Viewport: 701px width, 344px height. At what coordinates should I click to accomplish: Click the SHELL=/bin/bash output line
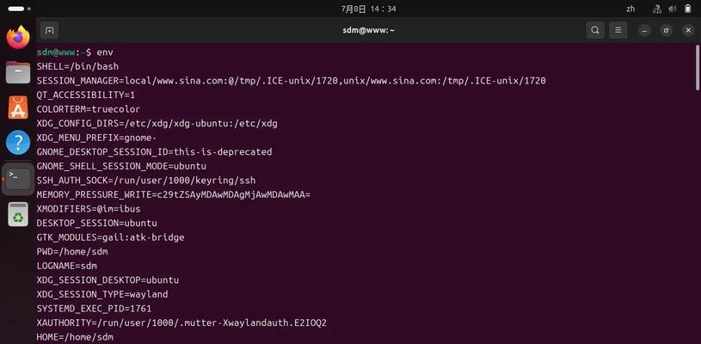click(x=77, y=66)
